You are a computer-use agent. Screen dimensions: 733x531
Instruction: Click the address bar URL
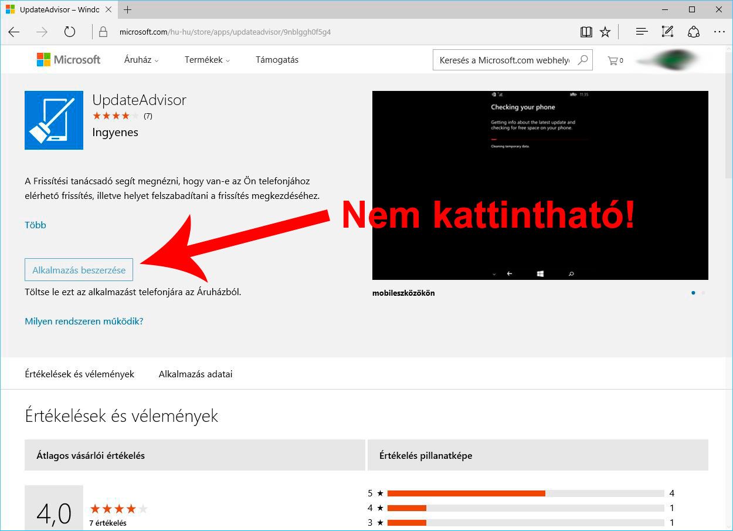[x=225, y=32]
